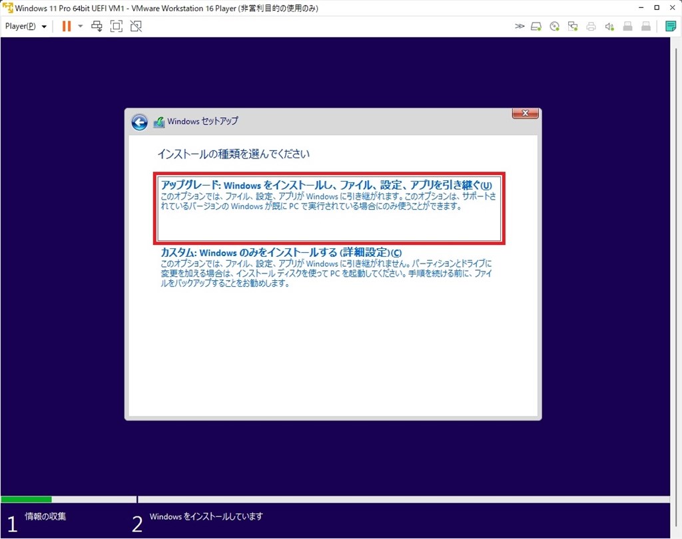
Task: Click the back arrow in Windows Setup
Action: click(x=139, y=122)
